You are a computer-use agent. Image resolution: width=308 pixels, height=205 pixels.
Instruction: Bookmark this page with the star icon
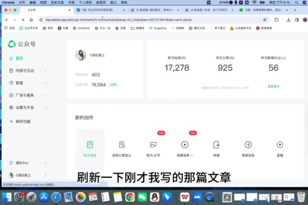(265, 20)
